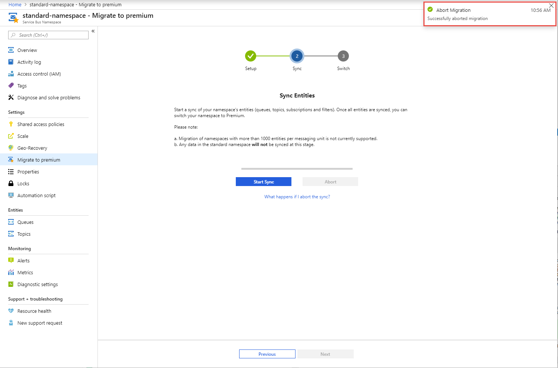558x368 pixels.
Task: Open Geo-Recovery settings
Action: [x=32, y=147]
